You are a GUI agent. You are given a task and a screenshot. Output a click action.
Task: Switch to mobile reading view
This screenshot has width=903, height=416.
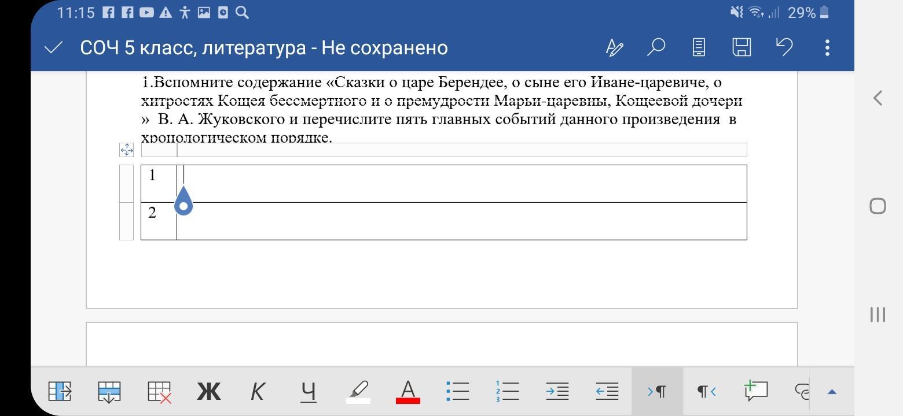[699, 47]
